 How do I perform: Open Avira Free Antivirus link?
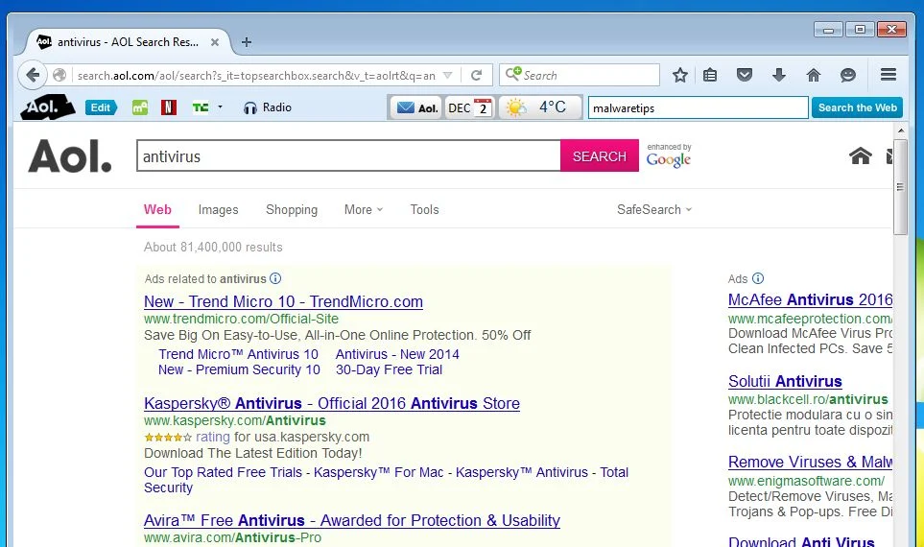pos(352,520)
